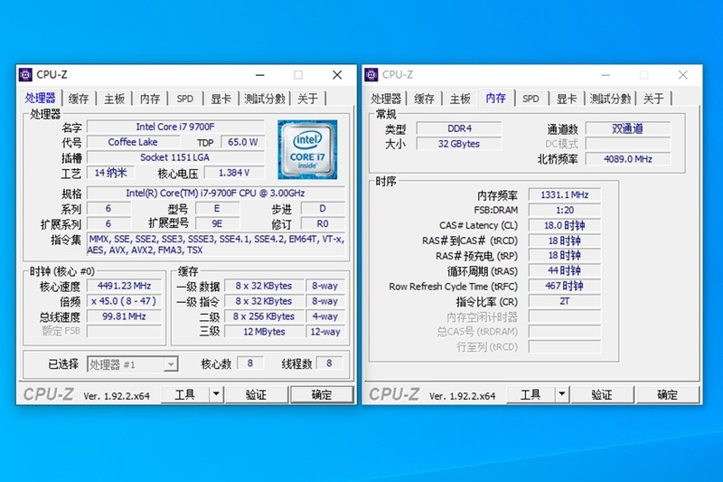Click the tRAS value 44 时钟
This screenshot has height=482, width=723.
564,270
